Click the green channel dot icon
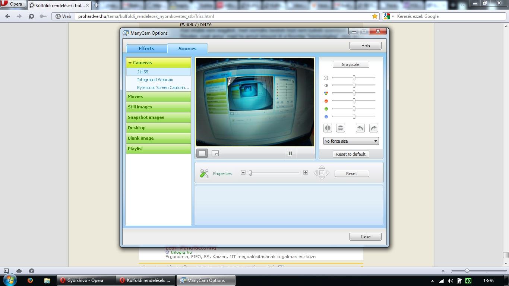 (x=326, y=109)
